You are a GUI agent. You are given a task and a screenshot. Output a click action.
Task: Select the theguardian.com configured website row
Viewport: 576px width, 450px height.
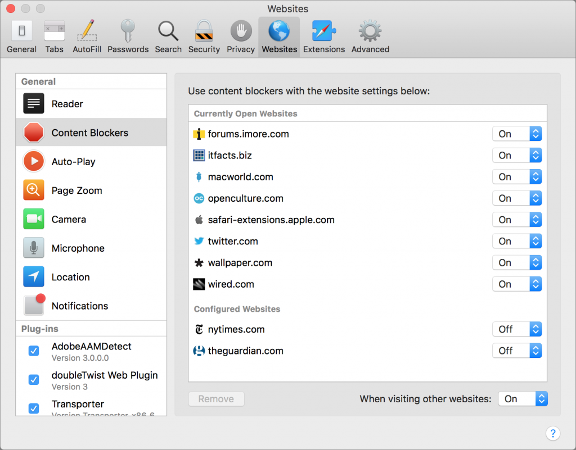pyautogui.click(x=367, y=351)
